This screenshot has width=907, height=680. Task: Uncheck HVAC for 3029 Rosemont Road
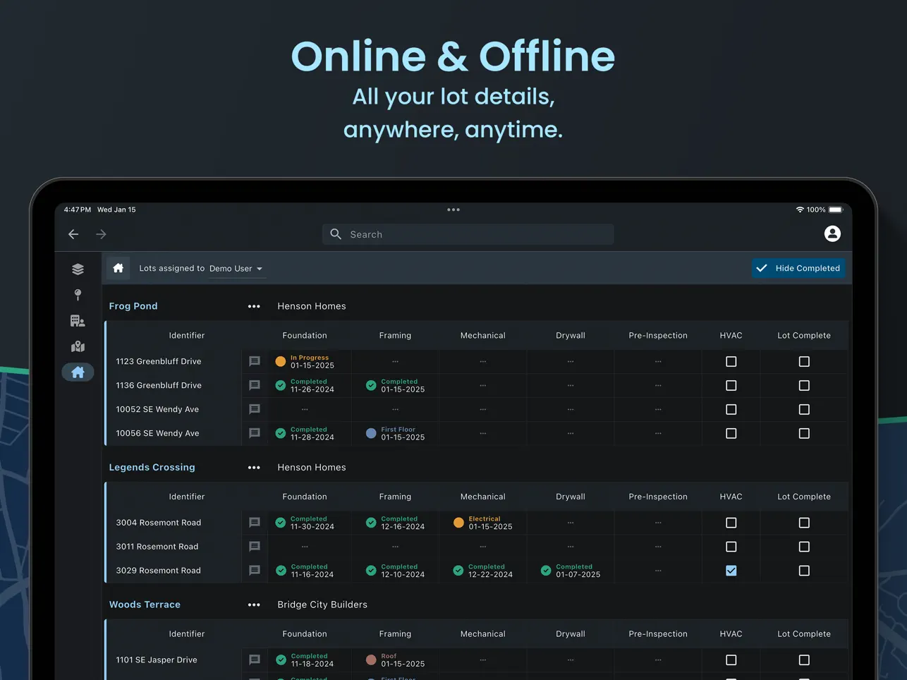coord(731,571)
